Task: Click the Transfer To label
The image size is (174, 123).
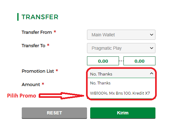Action: pos(33,46)
